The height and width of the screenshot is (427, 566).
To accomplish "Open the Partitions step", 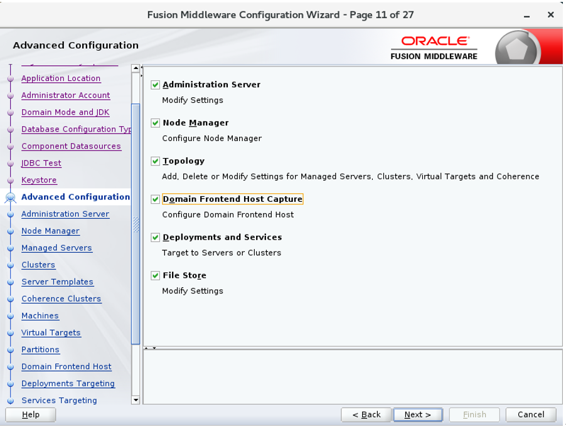I will coord(40,349).
